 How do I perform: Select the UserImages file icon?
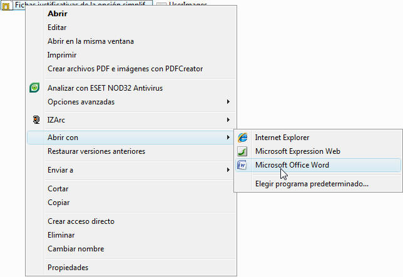pos(161,4)
